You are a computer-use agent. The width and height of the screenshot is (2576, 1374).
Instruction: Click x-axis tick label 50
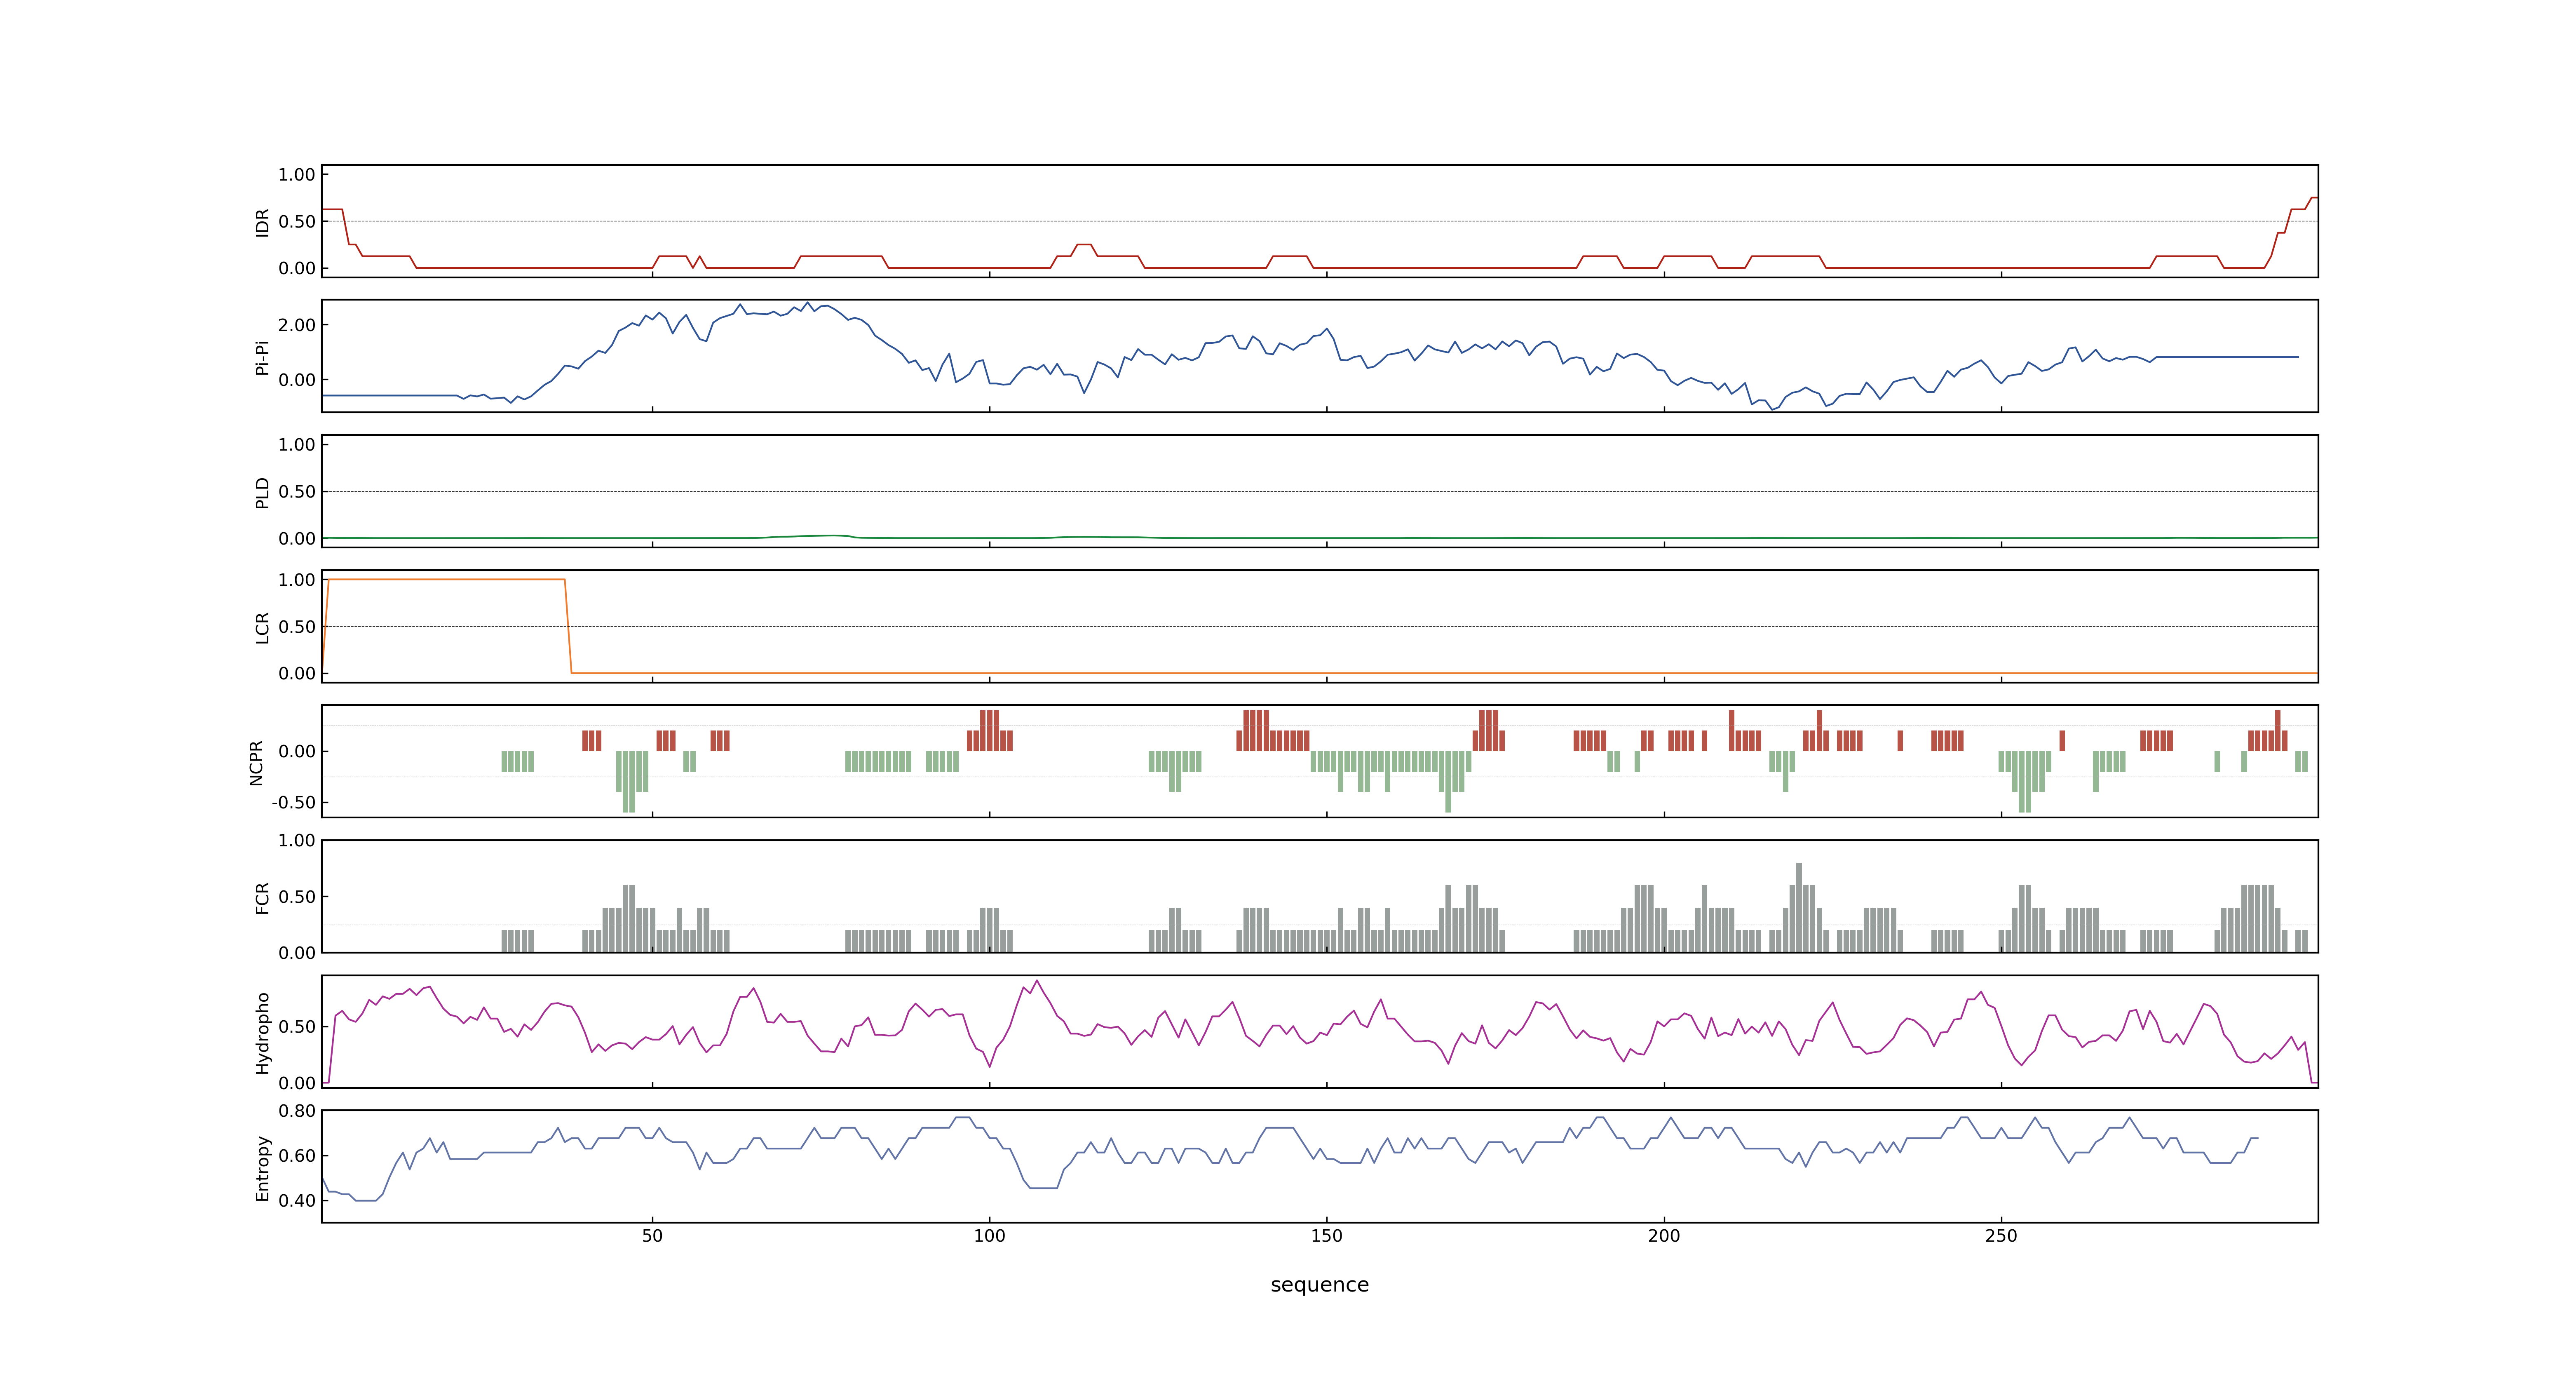coord(652,1236)
